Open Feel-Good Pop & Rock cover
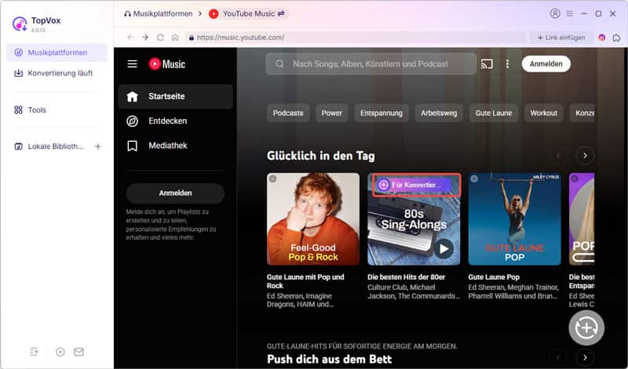This screenshot has width=628, height=369. [313, 219]
